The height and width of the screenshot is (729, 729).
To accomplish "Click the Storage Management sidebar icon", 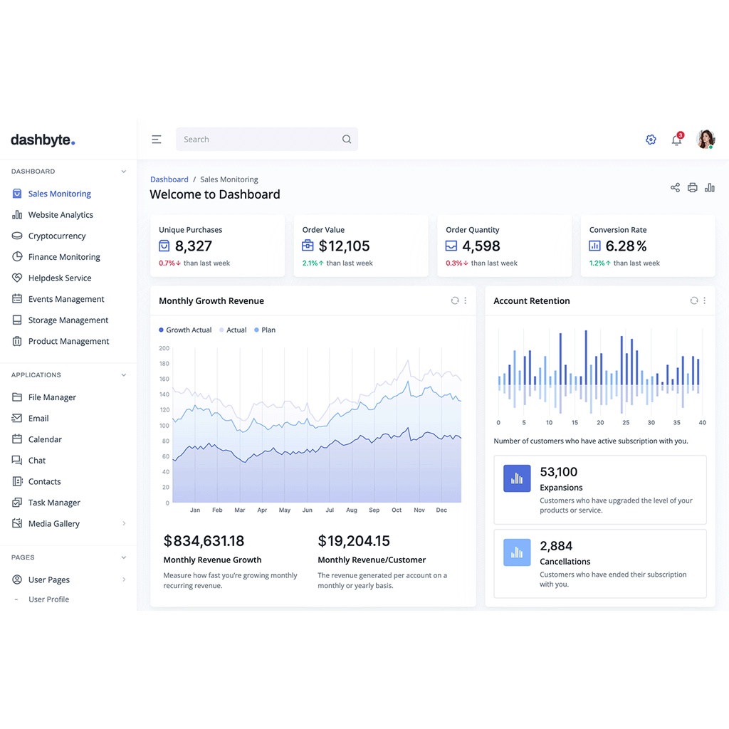I will [x=17, y=320].
